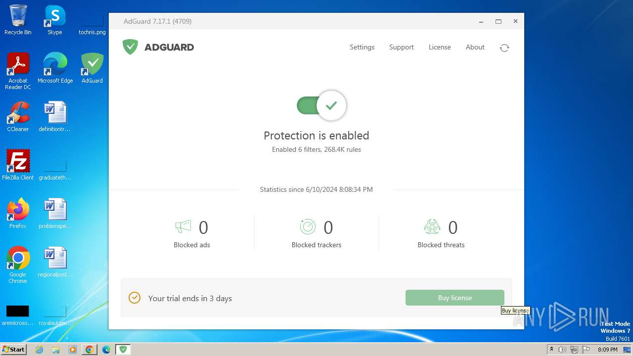Open AdGuard Settings menu
Image resolution: width=633 pixels, height=356 pixels.
pos(362,47)
